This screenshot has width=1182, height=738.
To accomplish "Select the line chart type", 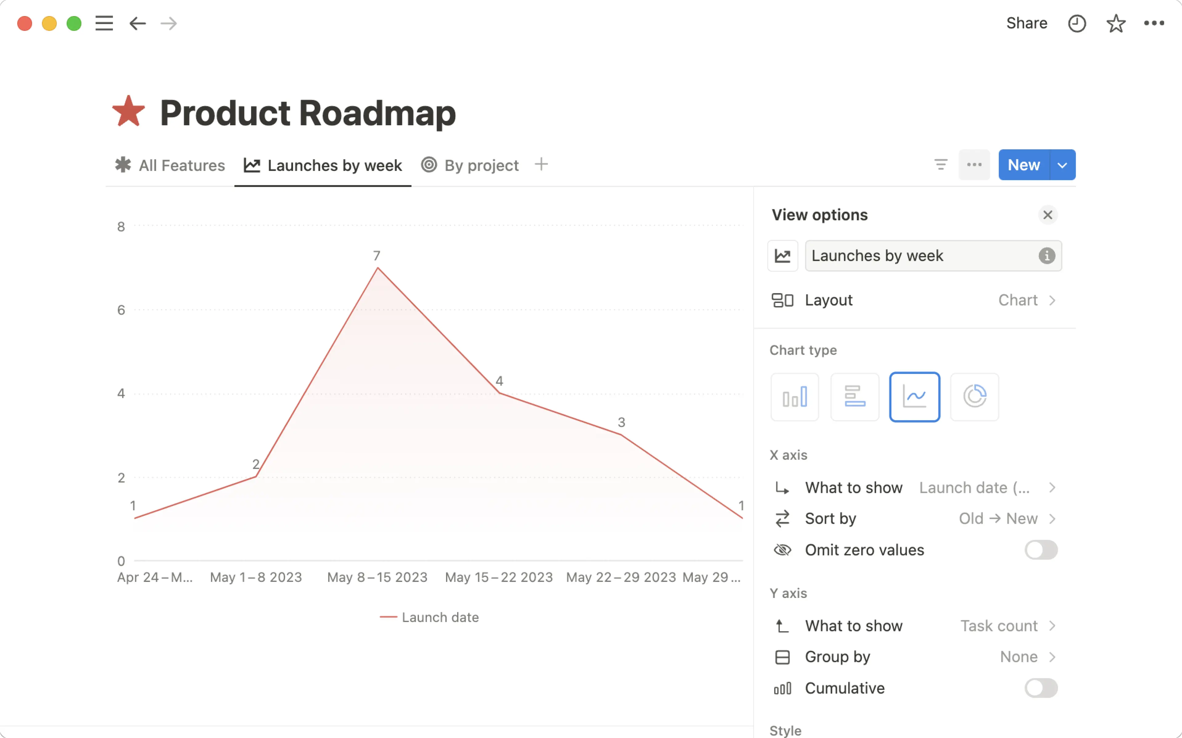I will click(914, 397).
